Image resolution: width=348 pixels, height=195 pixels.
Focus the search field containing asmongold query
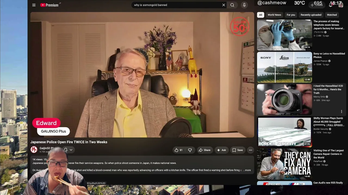tap(177, 5)
